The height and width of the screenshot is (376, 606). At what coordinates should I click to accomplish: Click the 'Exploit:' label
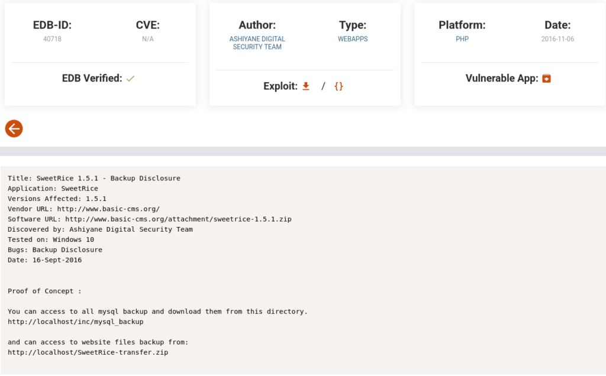pos(280,86)
